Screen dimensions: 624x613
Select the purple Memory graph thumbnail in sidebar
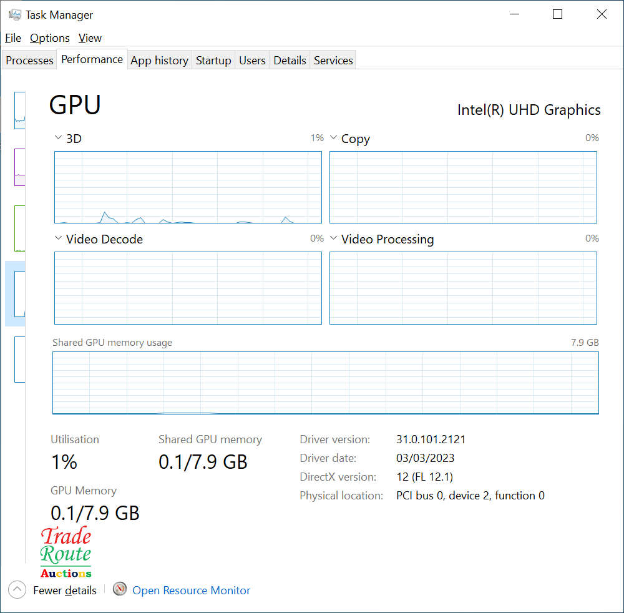click(x=20, y=167)
